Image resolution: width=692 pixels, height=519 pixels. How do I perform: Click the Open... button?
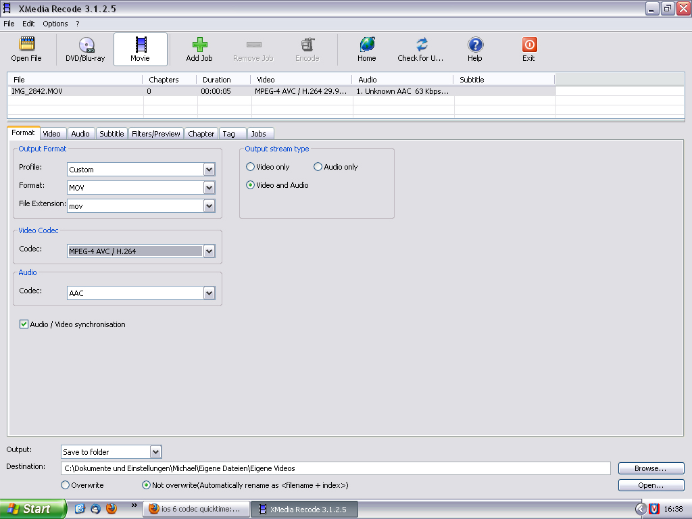[651, 485]
